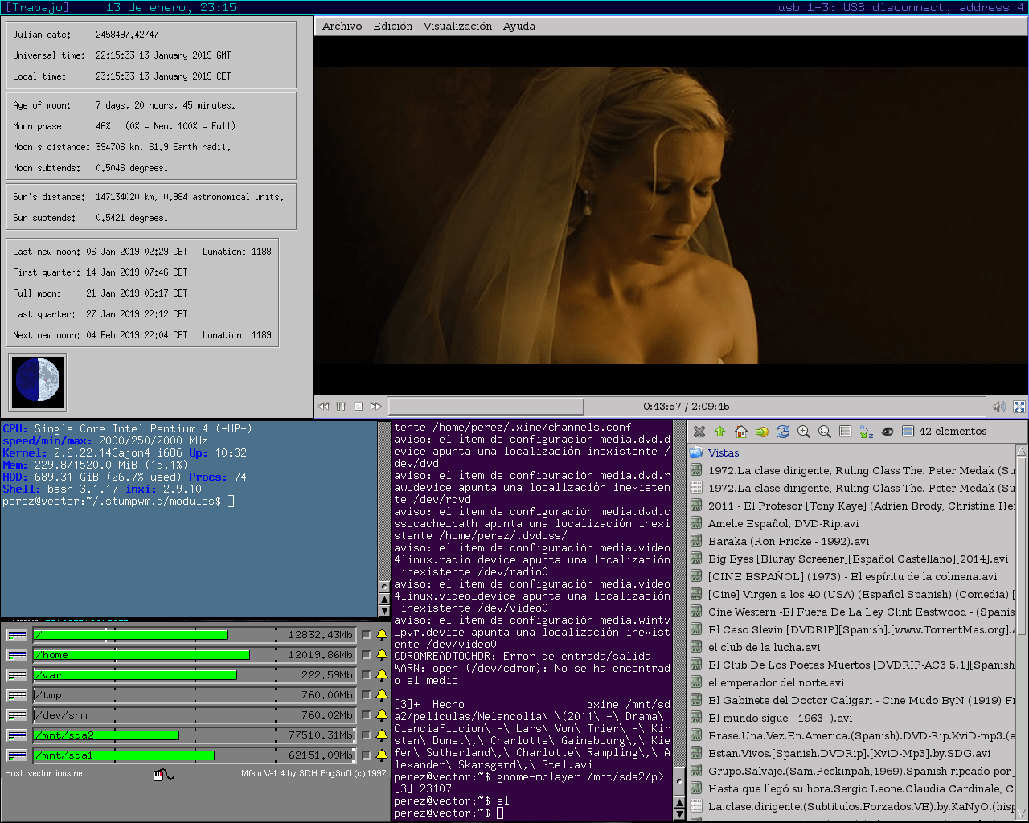
Task: Click the details icon for /mnt/sda2
Action: (x=17, y=735)
